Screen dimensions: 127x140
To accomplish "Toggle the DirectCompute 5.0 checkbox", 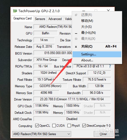I will pyautogui.click(x=84, y=125).
